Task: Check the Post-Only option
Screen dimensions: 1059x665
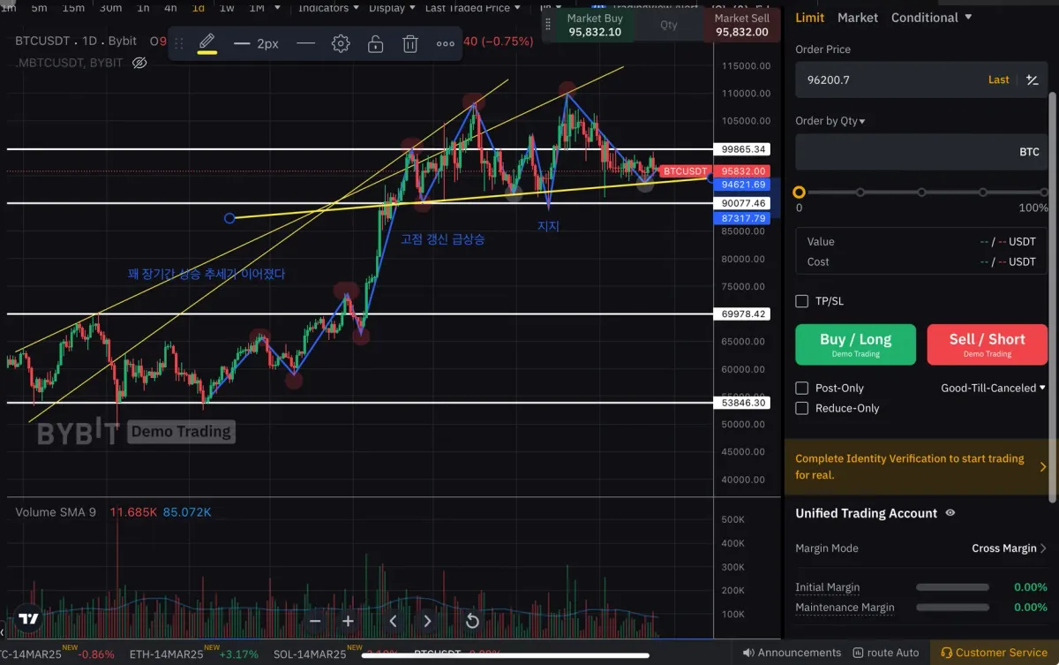Action: [802, 388]
